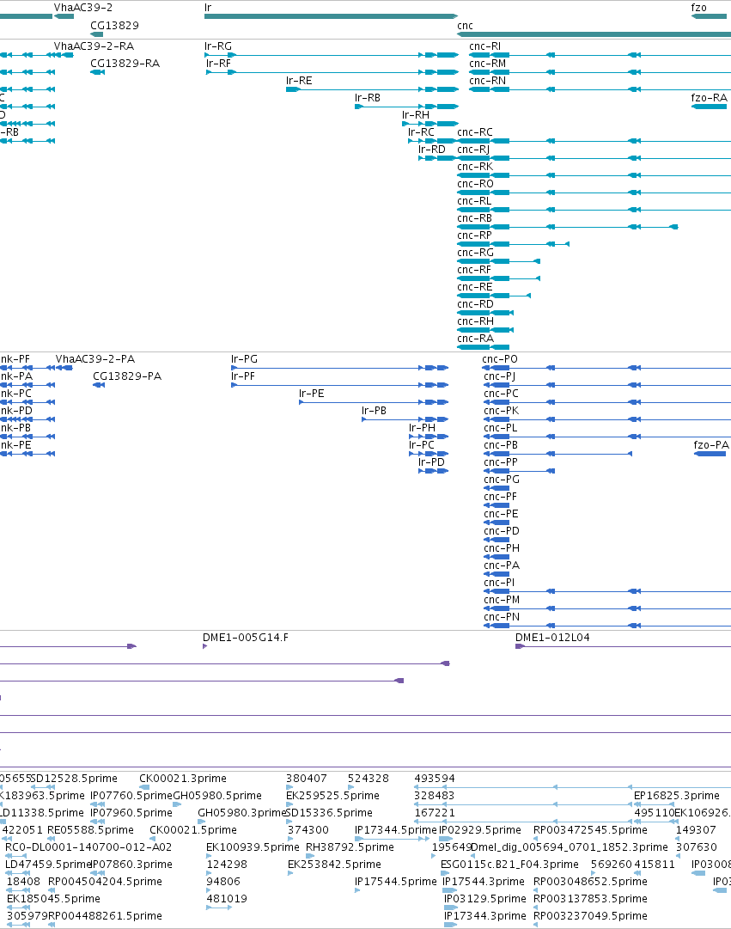Select EST label 524328

[x=369, y=779]
